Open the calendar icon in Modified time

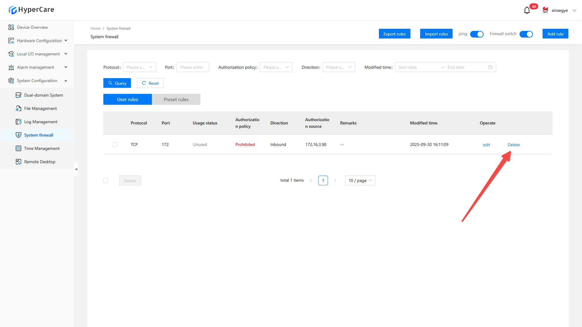(490, 67)
